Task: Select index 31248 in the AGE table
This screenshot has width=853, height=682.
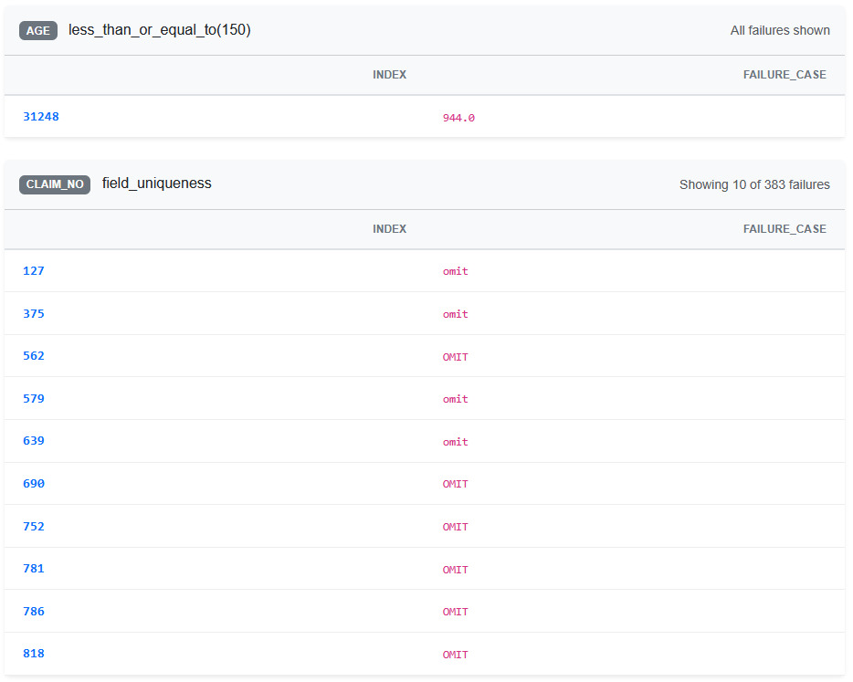Action: pos(41,116)
